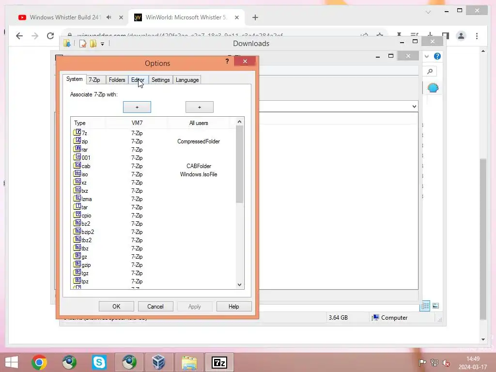Viewport: 496px width, 372px height.
Task: Select the rar file type icon
Action: 77,149
